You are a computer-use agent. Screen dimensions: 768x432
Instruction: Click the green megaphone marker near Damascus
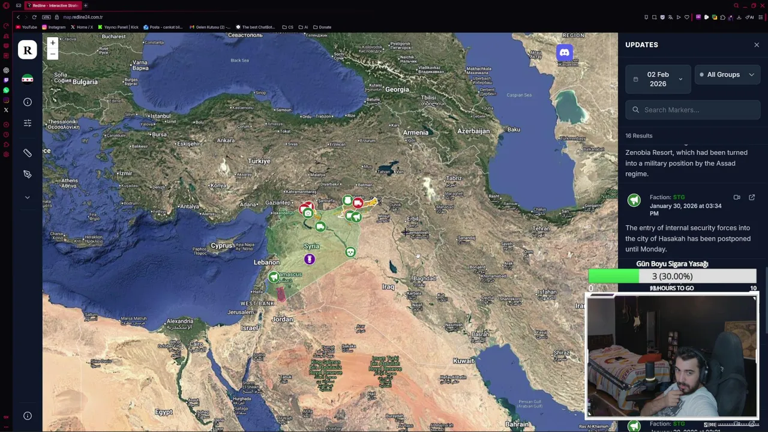[274, 277]
